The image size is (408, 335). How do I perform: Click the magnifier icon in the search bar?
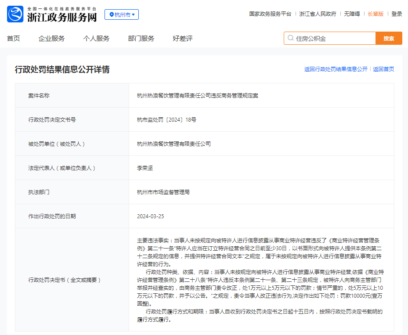pyautogui.click(x=289, y=38)
